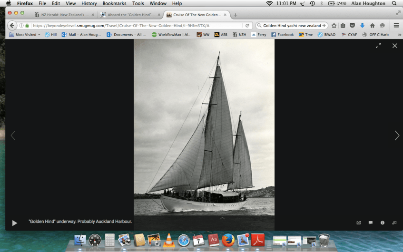The image size is (403, 252).
Task: Click the bookmark star icon in toolbar
Action: 334,25
